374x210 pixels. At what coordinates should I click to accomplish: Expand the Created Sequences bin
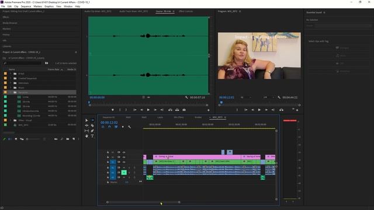click(x=11, y=78)
